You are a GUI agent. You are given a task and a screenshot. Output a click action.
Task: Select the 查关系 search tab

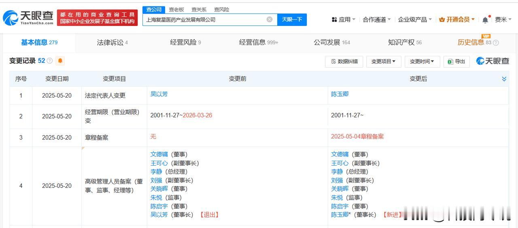[199, 9]
